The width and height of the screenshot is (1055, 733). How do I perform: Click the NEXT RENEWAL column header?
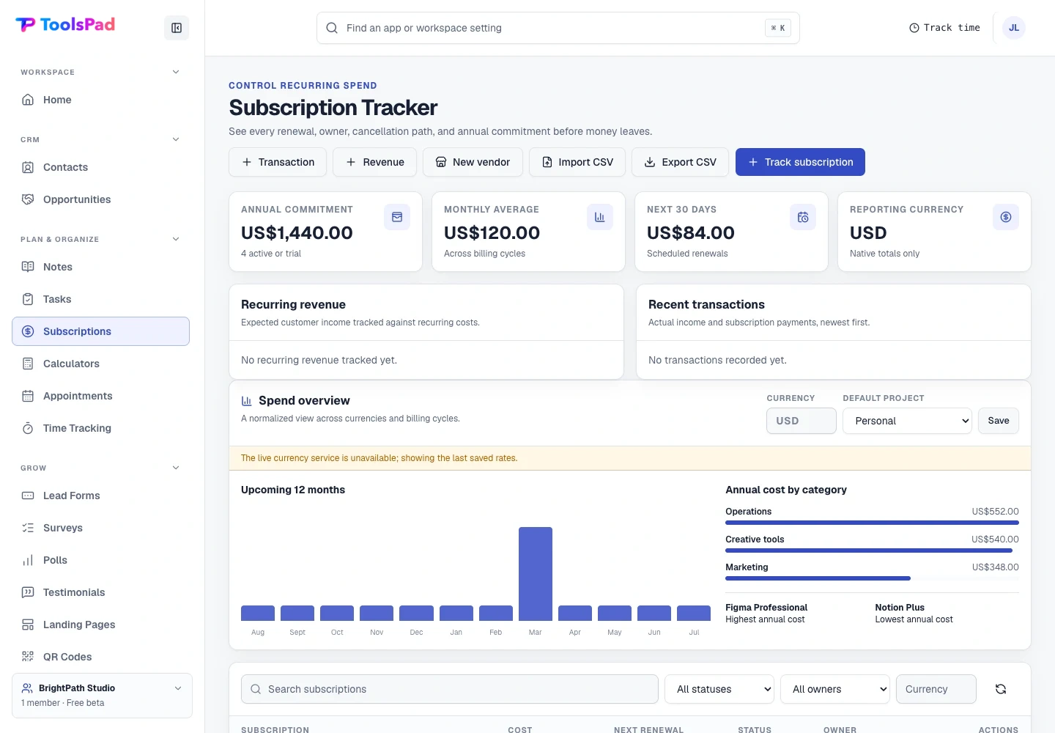point(649,730)
